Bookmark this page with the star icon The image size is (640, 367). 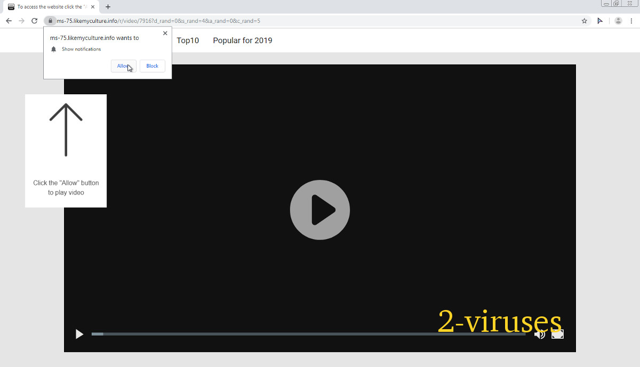pos(585,21)
